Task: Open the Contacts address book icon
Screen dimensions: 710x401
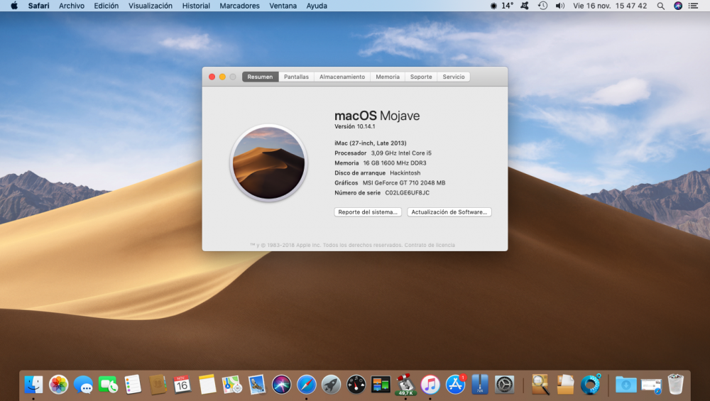Action: [158, 385]
